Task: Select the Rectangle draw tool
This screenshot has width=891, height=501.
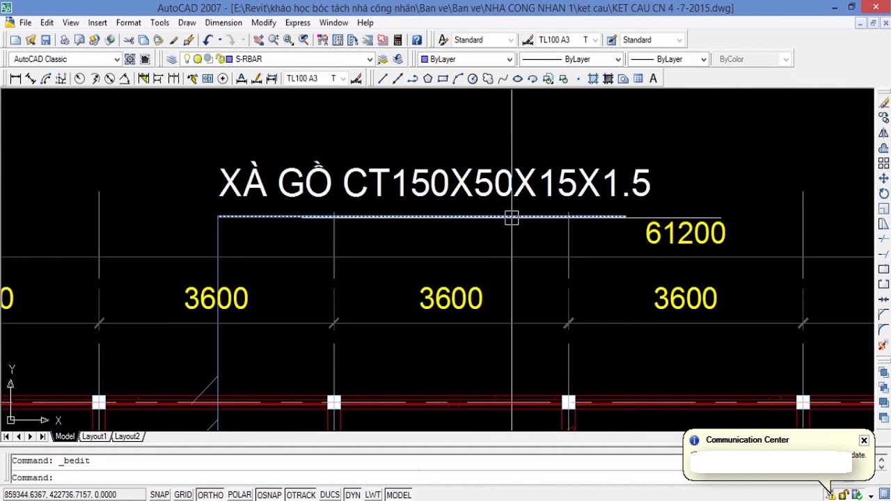Action: click(x=443, y=79)
